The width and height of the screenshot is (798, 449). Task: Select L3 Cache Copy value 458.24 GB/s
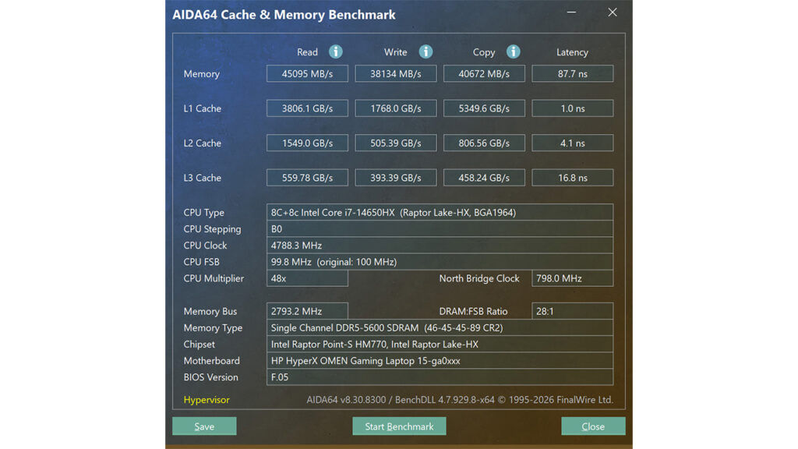[x=484, y=177]
